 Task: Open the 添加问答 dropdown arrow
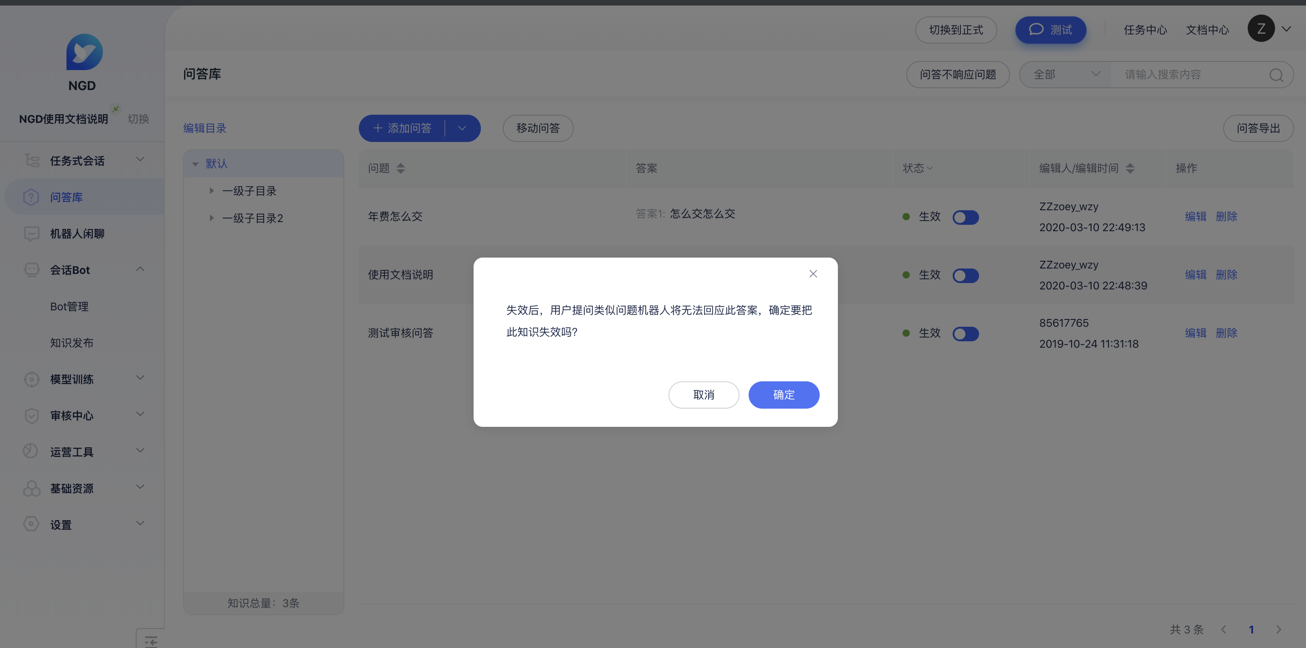pyautogui.click(x=462, y=128)
